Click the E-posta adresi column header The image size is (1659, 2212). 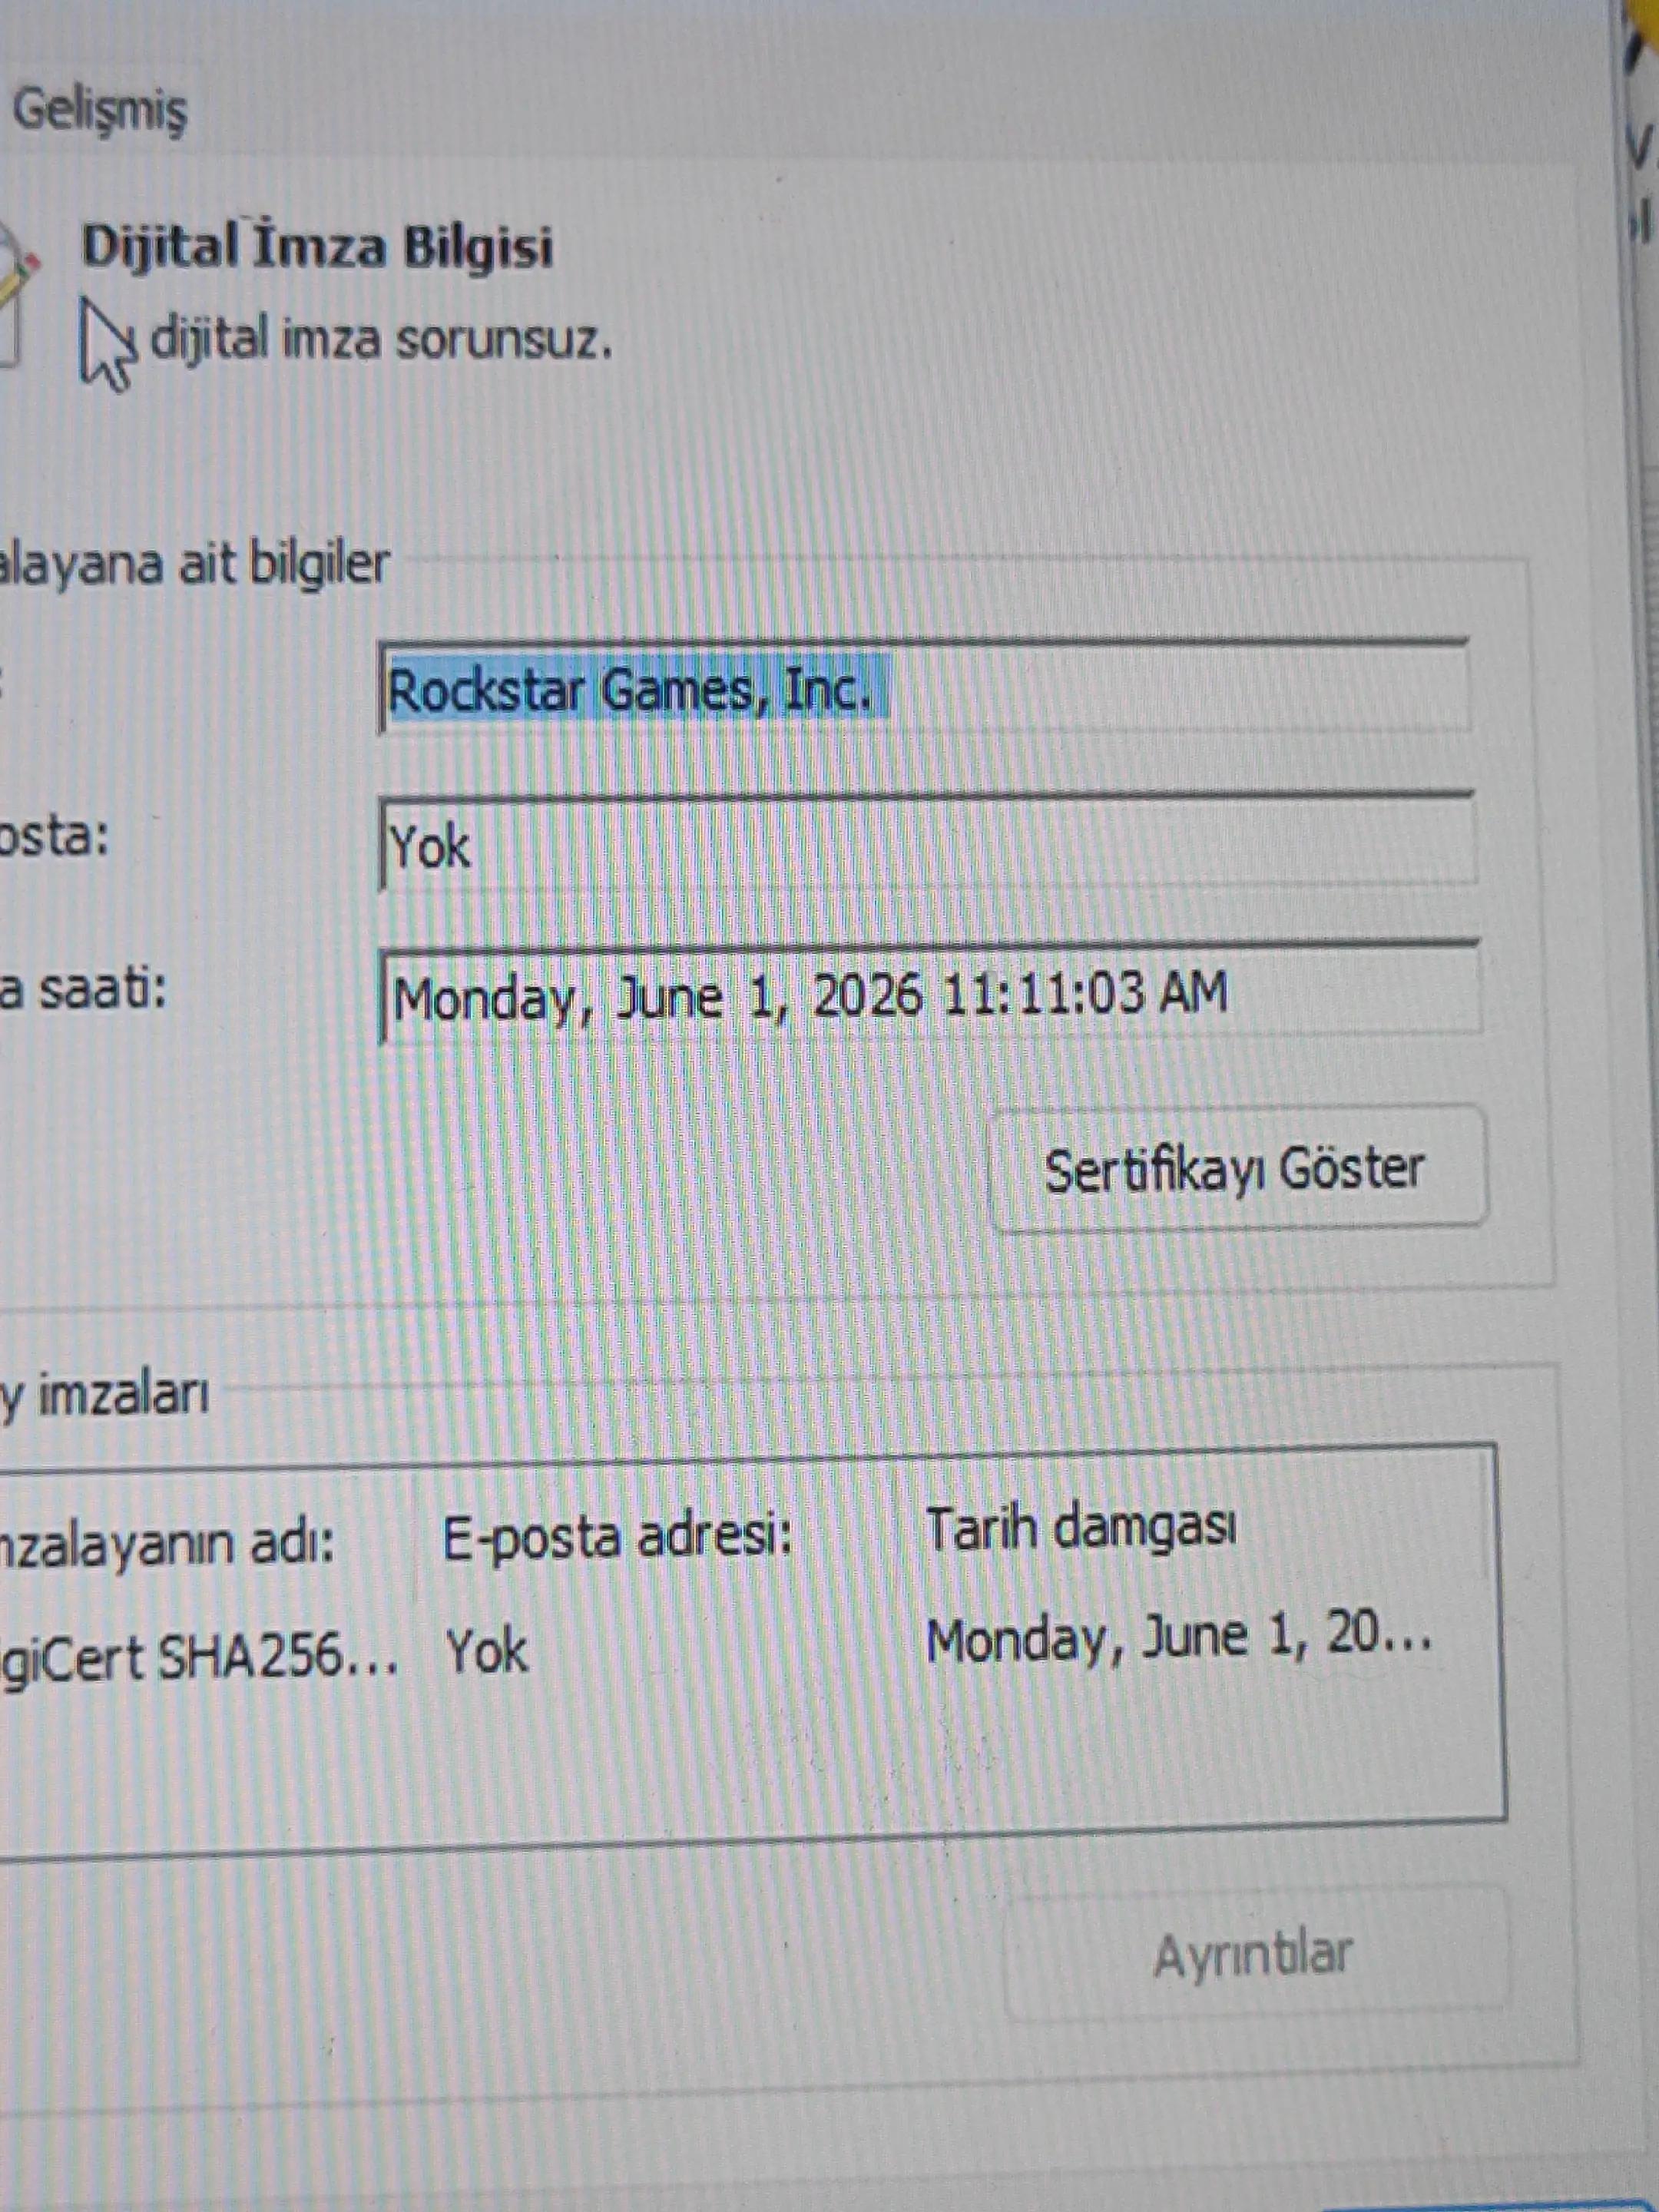617,1537
